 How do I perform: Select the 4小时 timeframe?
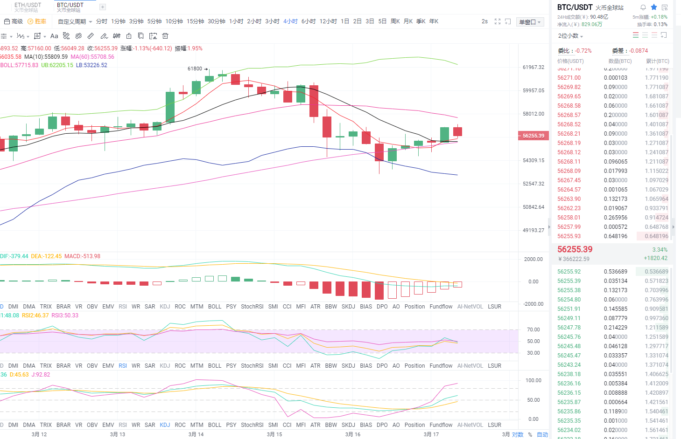(290, 21)
